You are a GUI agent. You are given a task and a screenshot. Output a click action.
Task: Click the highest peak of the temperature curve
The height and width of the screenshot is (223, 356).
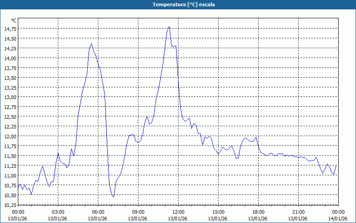coord(169,27)
